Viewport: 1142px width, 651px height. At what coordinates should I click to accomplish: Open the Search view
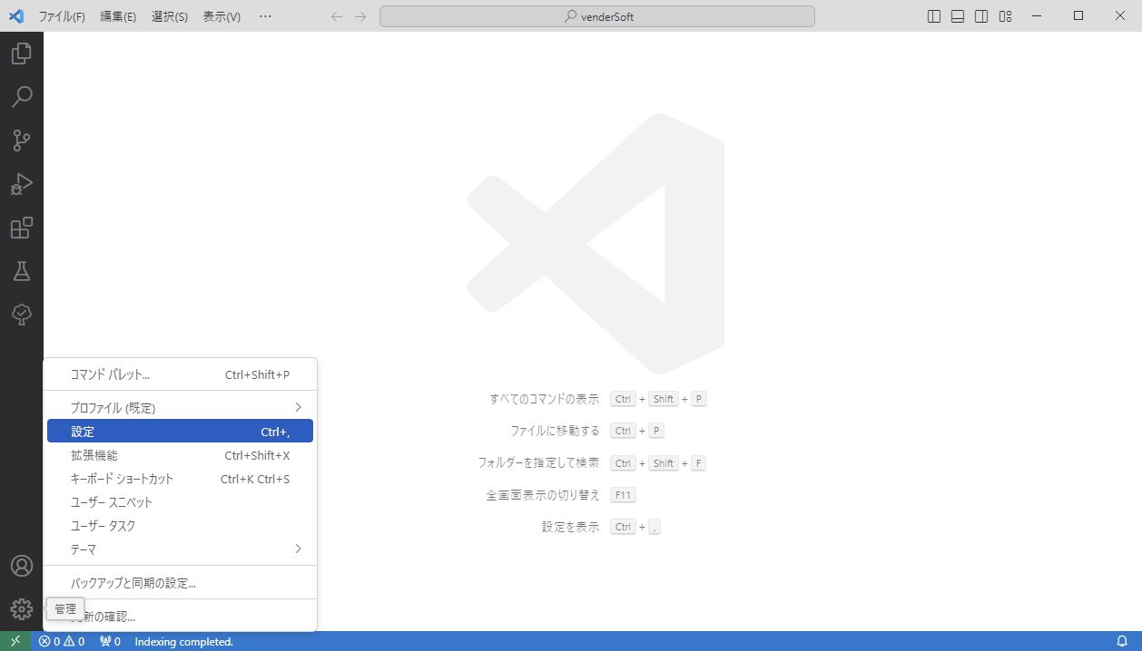[x=22, y=97]
